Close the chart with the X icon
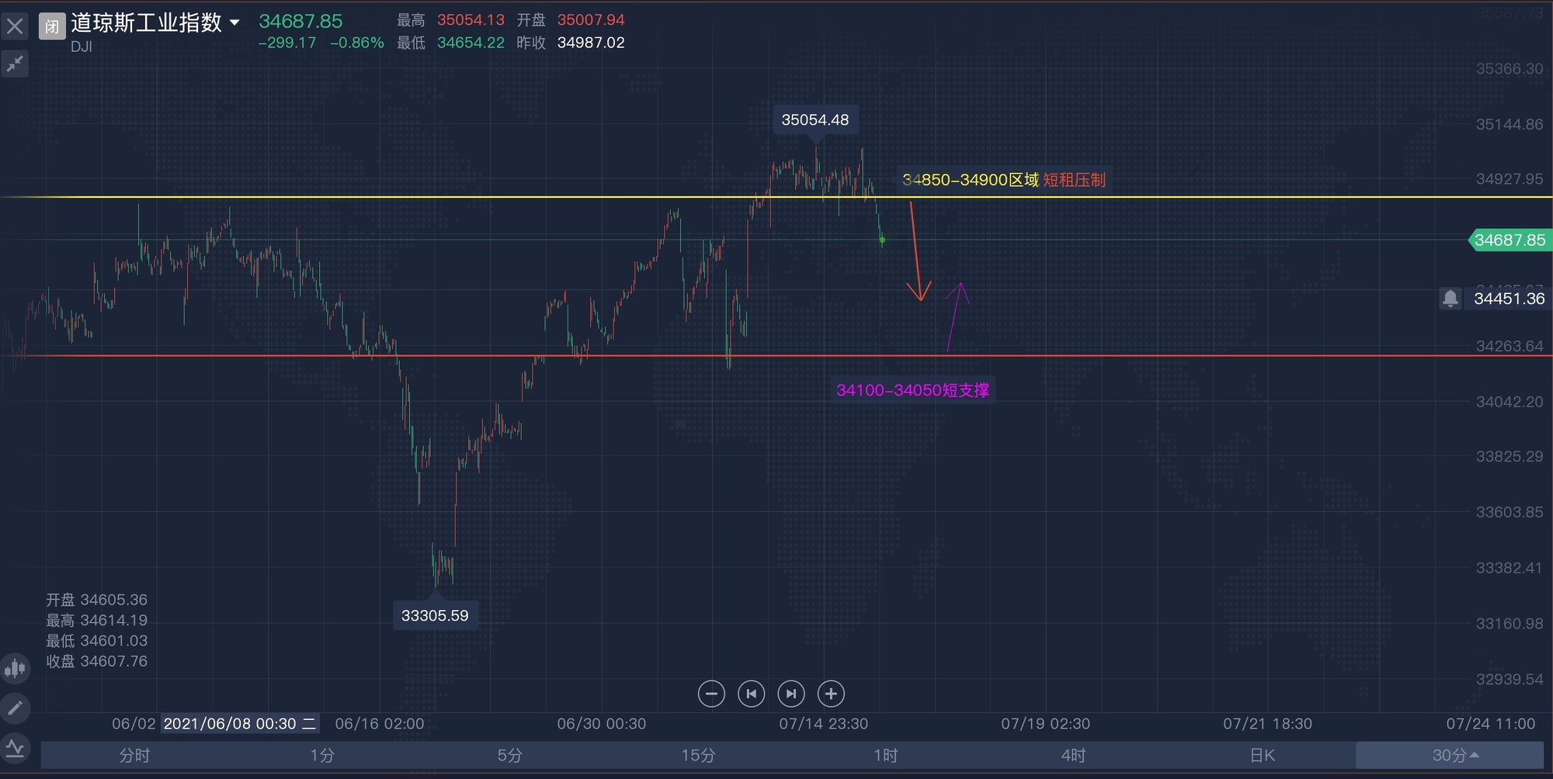 click(x=15, y=26)
